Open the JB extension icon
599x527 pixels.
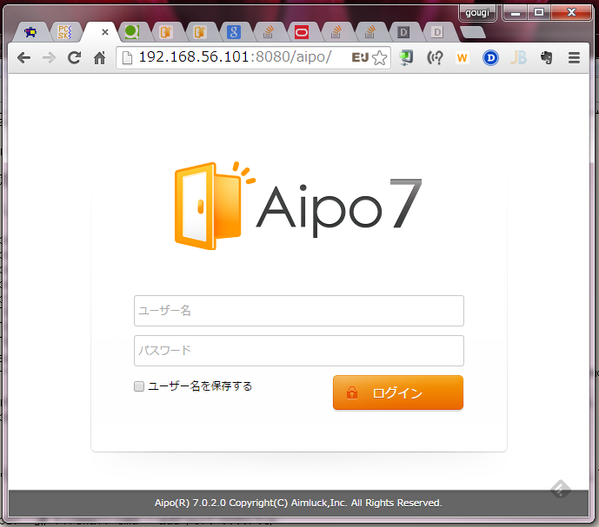518,57
